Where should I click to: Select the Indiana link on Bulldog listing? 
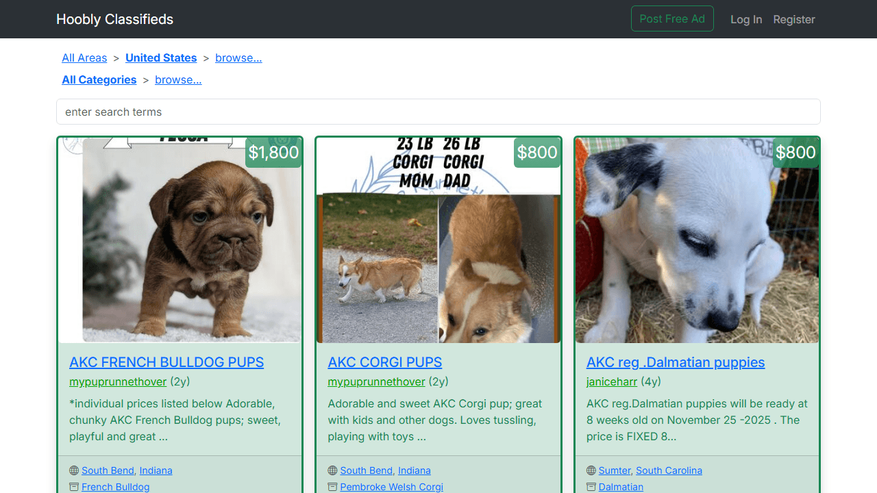[156, 470]
